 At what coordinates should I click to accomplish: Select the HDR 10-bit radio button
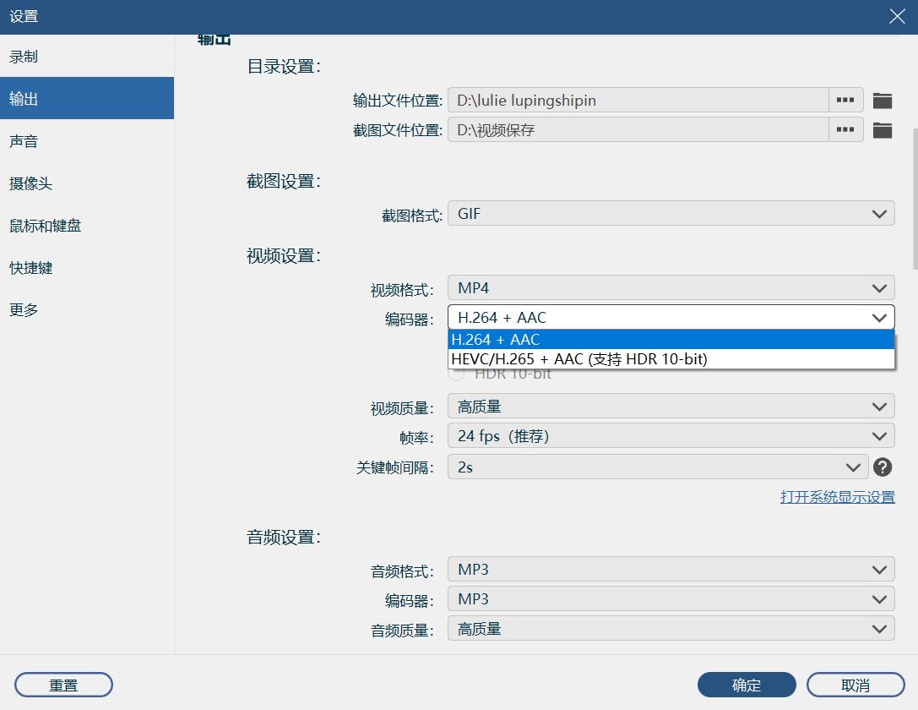pos(456,373)
